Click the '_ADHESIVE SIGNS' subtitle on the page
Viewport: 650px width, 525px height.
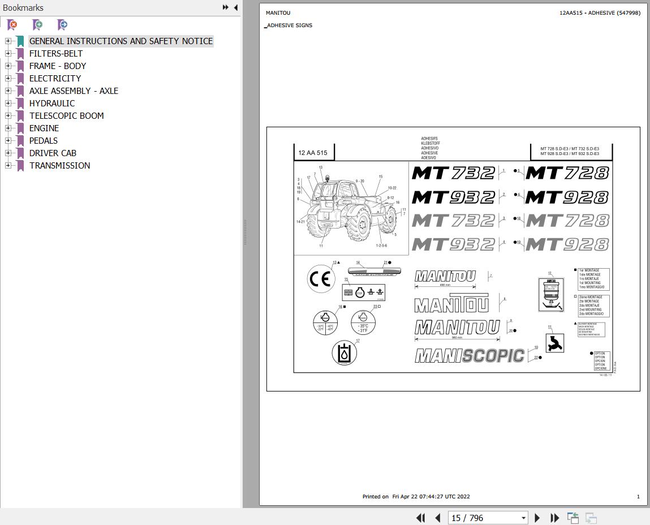point(289,25)
